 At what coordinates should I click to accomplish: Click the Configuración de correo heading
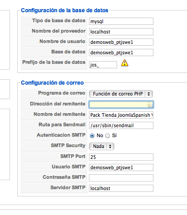pos(52,83)
